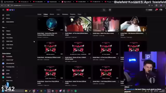This screenshot has height=93, width=166.
Task: Switch to the channel Home tab
Action: 39,14
